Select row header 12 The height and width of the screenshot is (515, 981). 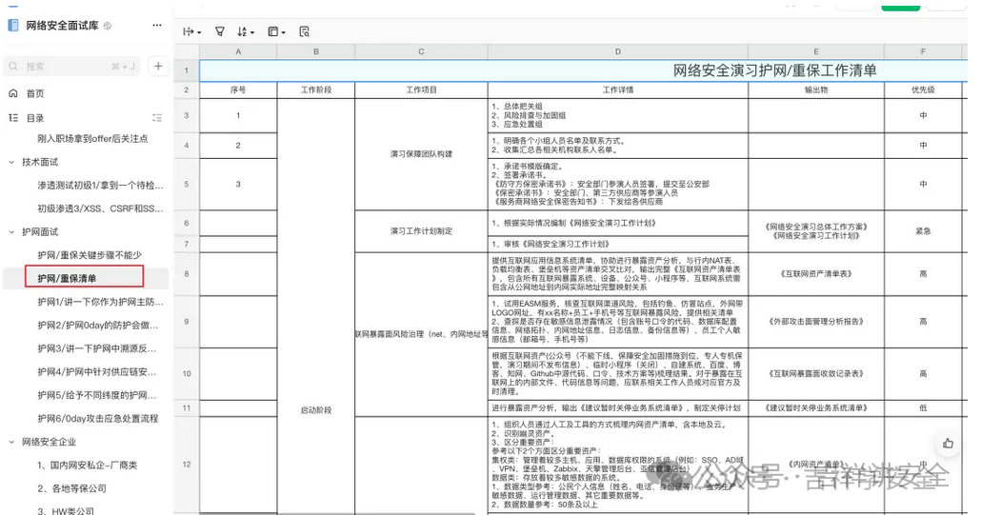(x=187, y=465)
